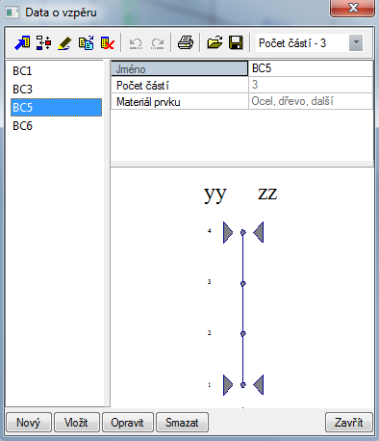Click the zz column heading in diagram

click(x=267, y=194)
